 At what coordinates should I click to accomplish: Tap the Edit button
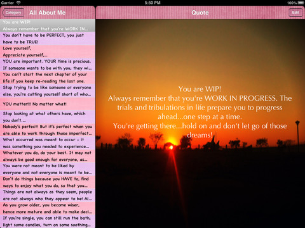[x=295, y=13]
